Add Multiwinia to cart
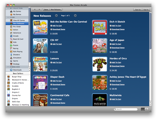This screenshot has width=157, height=120. (116, 99)
